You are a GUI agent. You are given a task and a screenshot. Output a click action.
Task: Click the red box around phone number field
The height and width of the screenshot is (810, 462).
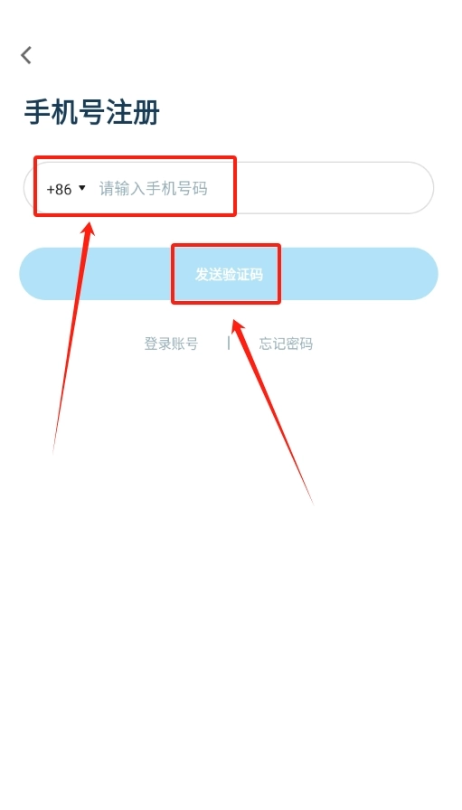coord(135,186)
